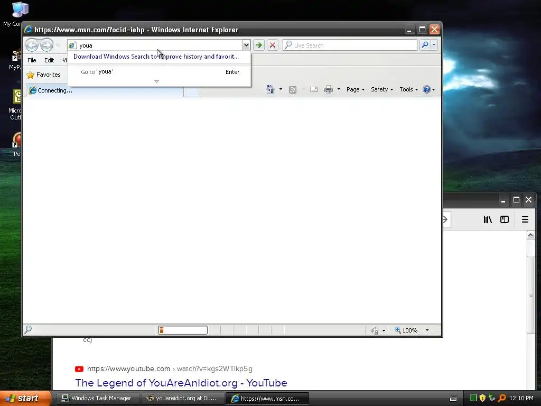Switch to youareidiot.org Firefox taskbar button
Screen dimensions: 541x406
[x=182, y=399]
